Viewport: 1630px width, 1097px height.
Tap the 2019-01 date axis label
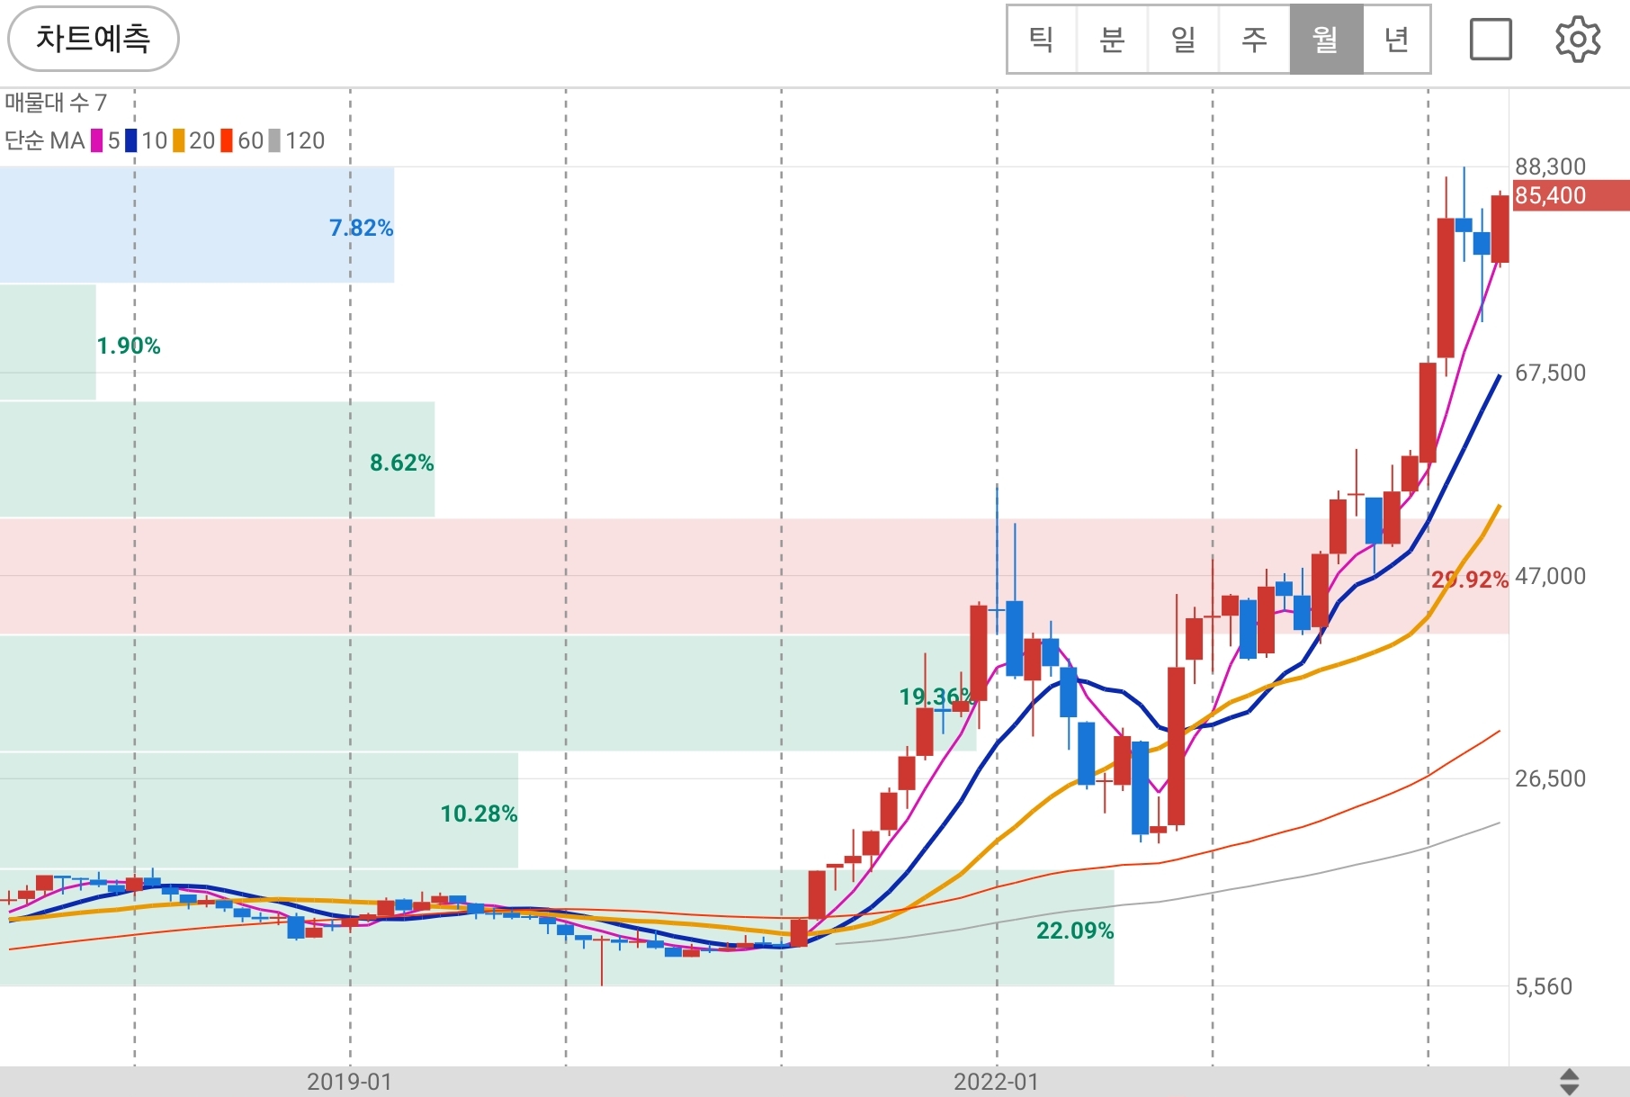click(x=350, y=1082)
